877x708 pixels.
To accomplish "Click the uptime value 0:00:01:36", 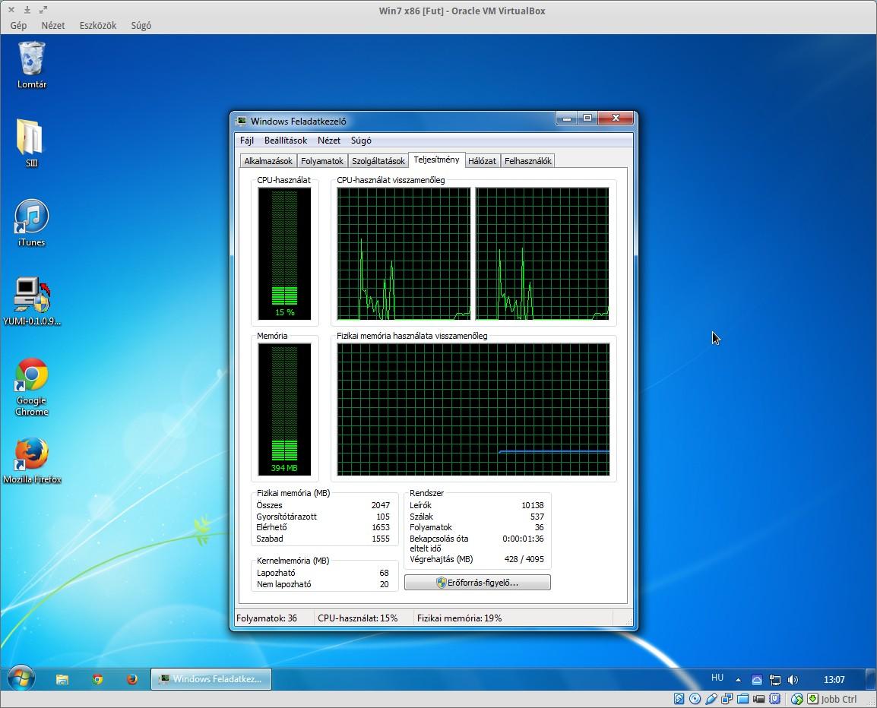I will pyautogui.click(x=523, y=539).
